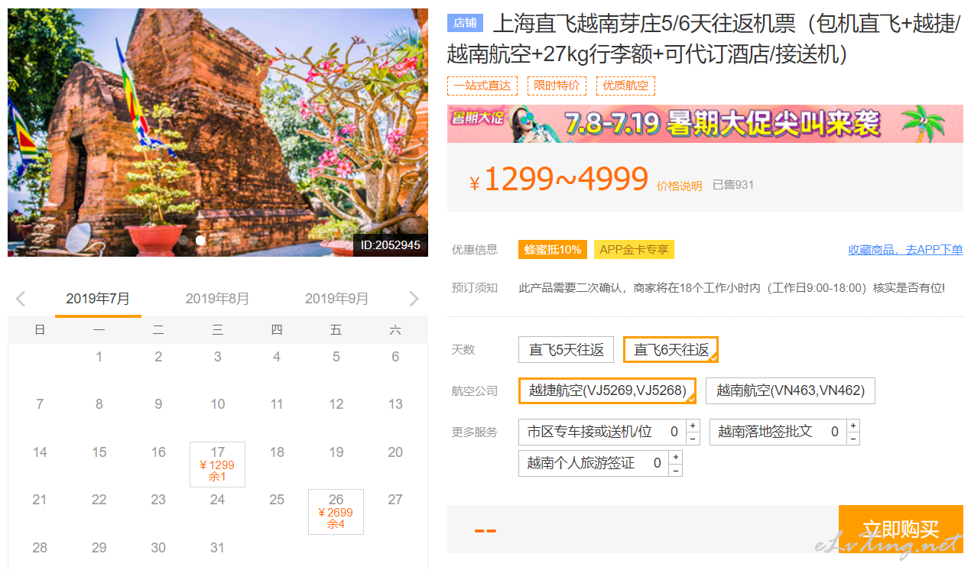
Task: Click July 1 in calendar
Action: [99, 357]
